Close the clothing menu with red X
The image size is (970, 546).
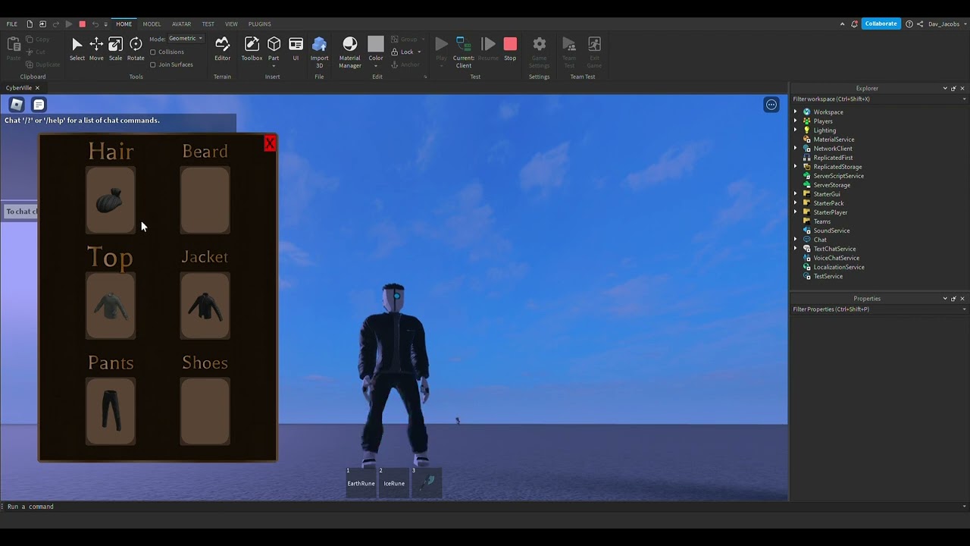270,143
